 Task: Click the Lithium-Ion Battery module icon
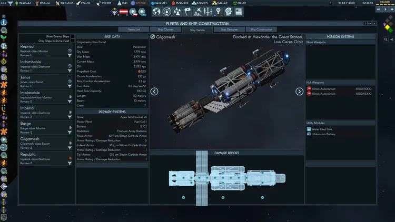(x=309, y=134)
